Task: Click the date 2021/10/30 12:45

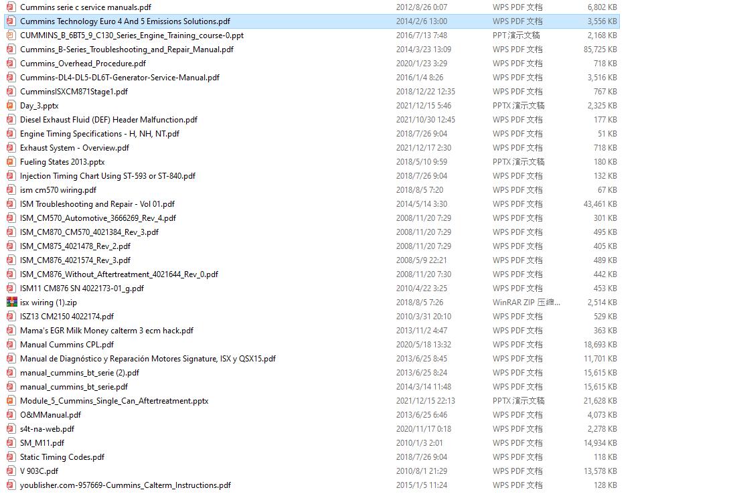Action: (x=426, y=120)
